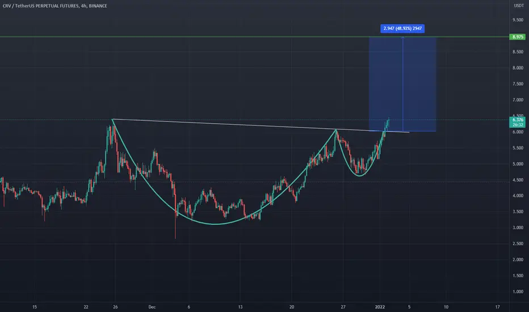
Task: Click the 8.000 price axis value
Action: [518, 68]
